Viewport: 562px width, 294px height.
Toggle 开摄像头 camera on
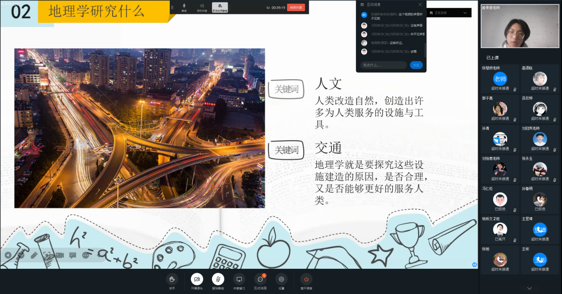[197, 279]
